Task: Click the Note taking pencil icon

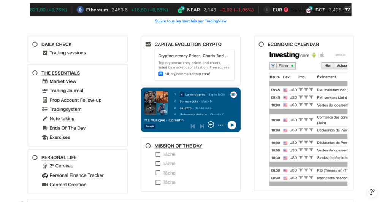Action: pyautogui.click(x=44, y=119)
